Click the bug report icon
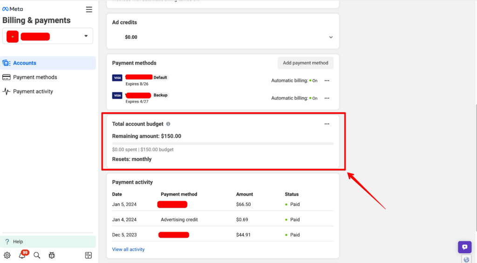Screen dimensions: 477x263 [x=52, y=255]
